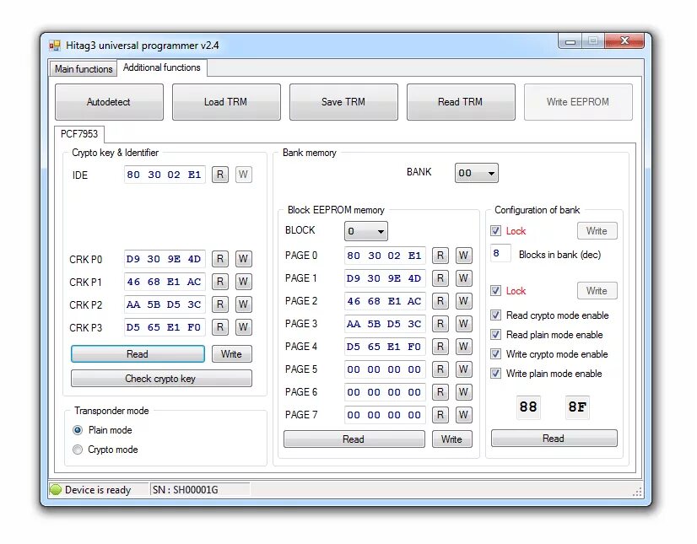Click the Autodetect button
Viewport: 697px width, 544px height.
pos(109,102)
